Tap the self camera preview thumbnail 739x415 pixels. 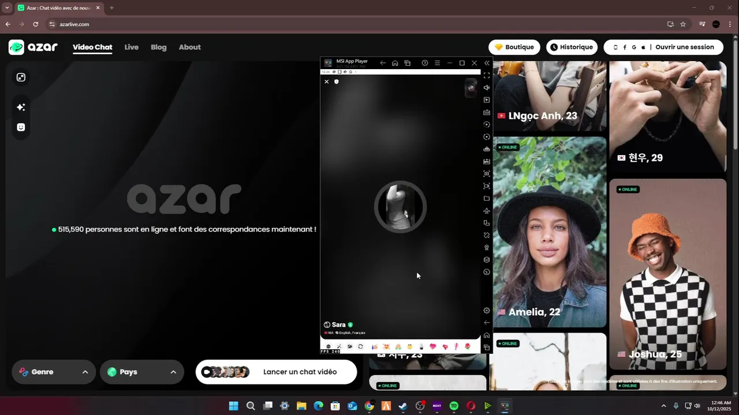tap(471, 88)
